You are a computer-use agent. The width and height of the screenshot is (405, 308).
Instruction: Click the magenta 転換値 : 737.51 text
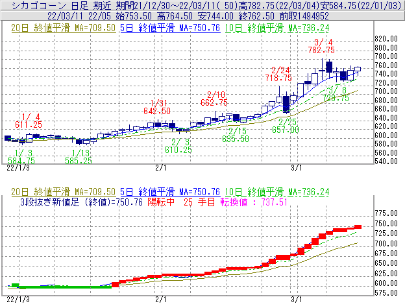254,202
